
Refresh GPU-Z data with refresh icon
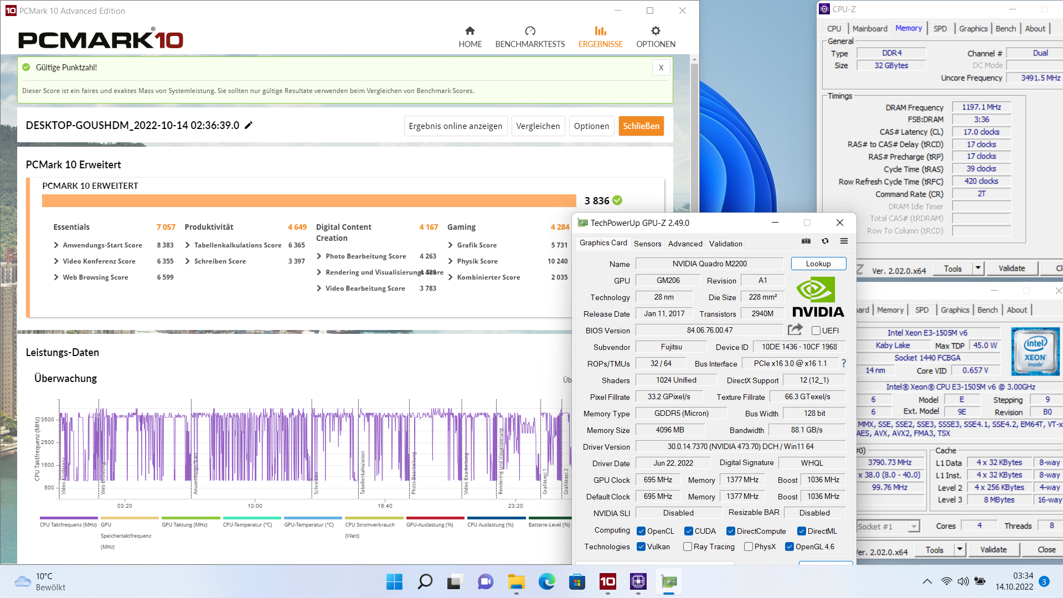coord(825,241)
